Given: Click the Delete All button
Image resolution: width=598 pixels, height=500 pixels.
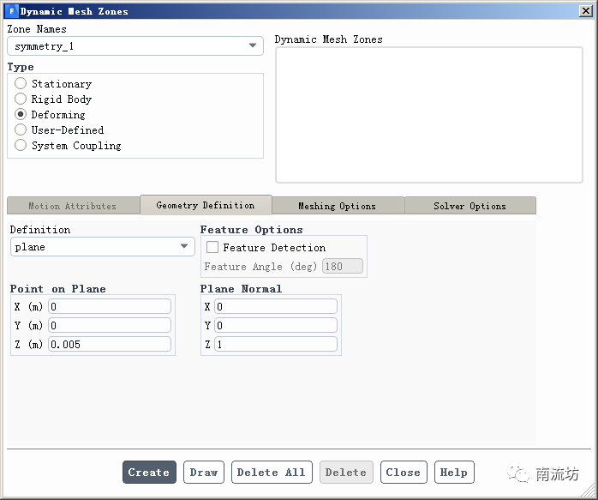Looking at the screenshot, I should click(271, 473).
